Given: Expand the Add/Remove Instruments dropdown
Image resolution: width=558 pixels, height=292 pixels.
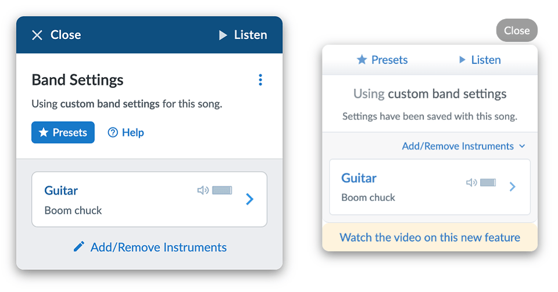Looking at the screenshot, I should [463, 146].
